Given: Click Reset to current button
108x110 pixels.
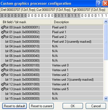Looking at the screenshot, I should pyautogui.click(x=41, y=106).
